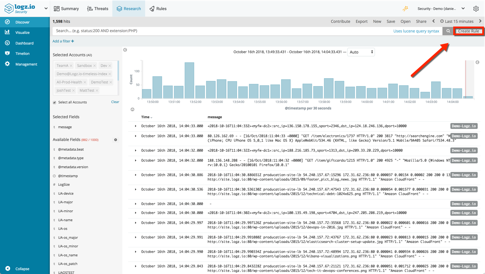This screenshot has height=274, width=485.
Task: Expand the 14:04:30.536 log row
Action: [x=135, y=190]
